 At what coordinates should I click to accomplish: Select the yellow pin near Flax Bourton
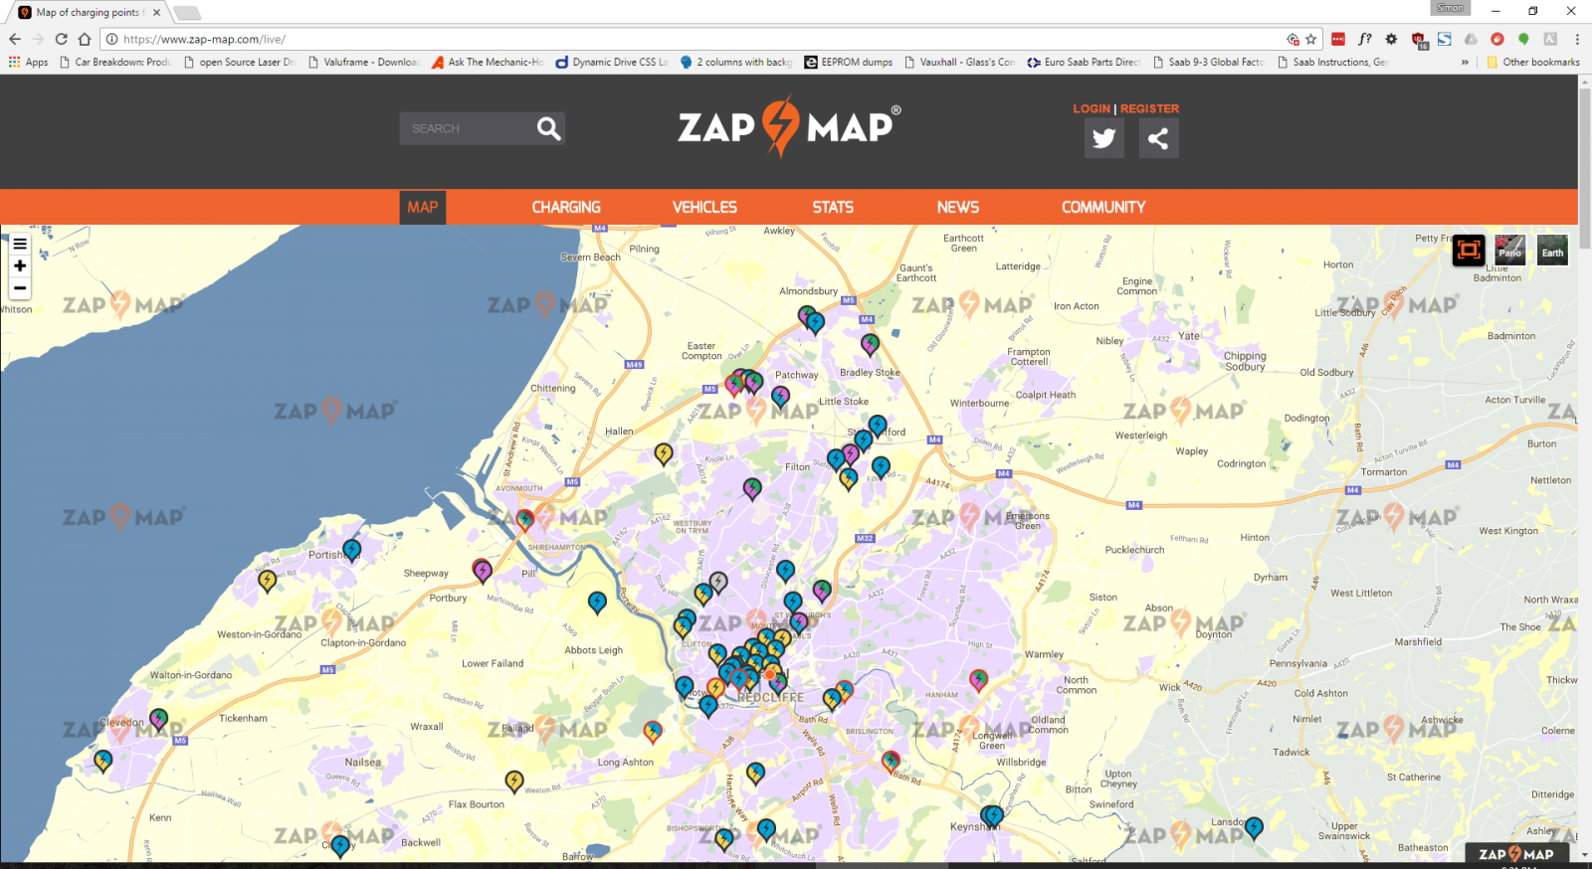click(x=514, y=782)
